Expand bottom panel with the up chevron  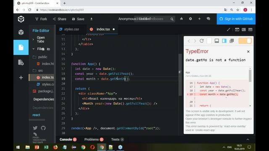(x=248, y=140)
